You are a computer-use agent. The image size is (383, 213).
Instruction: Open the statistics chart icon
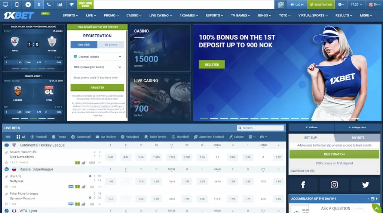[x=60, y=4]
